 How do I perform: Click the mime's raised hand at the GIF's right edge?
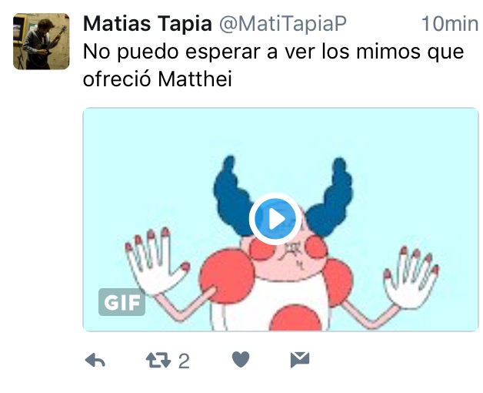tap(411, 278)
